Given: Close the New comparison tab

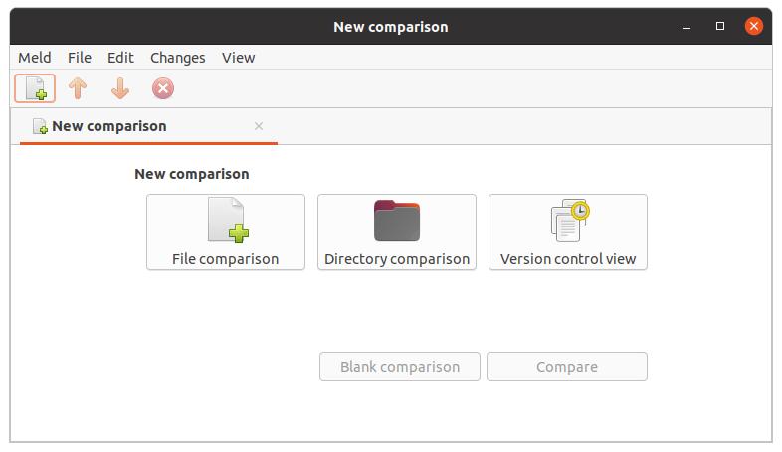Looking at the screenshot, I should 259,126.
